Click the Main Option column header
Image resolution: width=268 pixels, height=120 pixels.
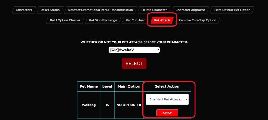point(129,86)
